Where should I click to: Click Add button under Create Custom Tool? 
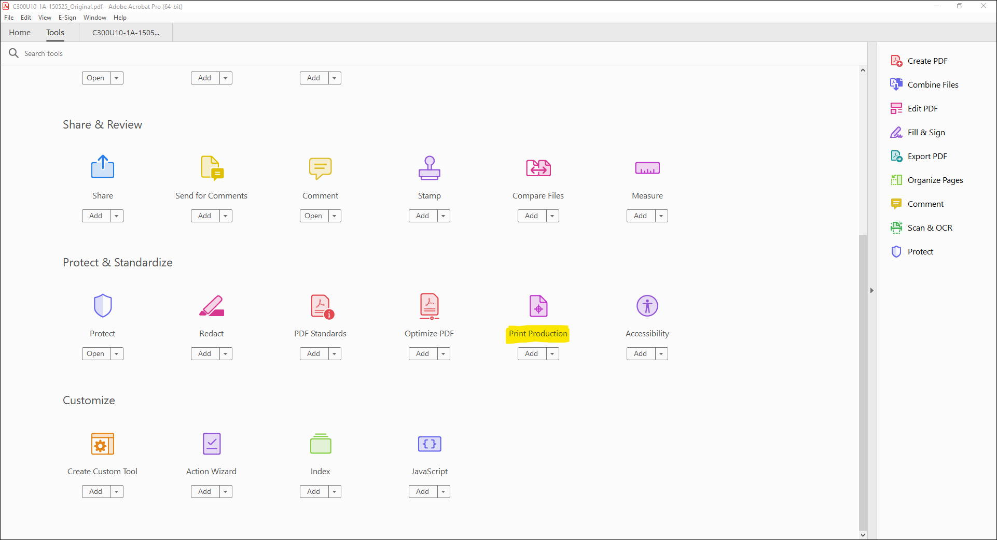click(96, 491)
